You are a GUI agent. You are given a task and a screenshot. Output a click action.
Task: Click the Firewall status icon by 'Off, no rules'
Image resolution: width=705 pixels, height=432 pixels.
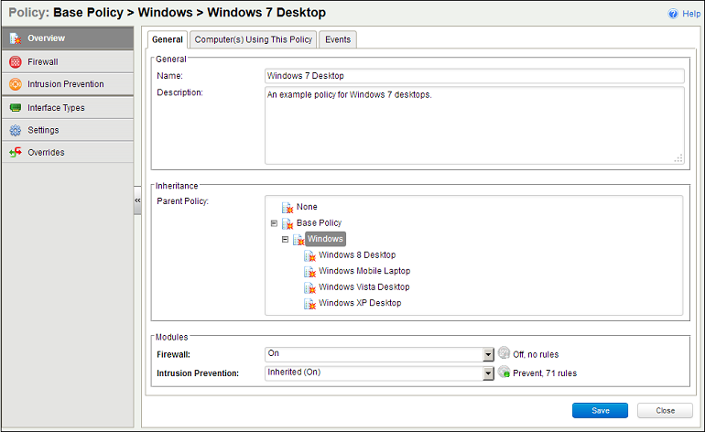(504, 353)
